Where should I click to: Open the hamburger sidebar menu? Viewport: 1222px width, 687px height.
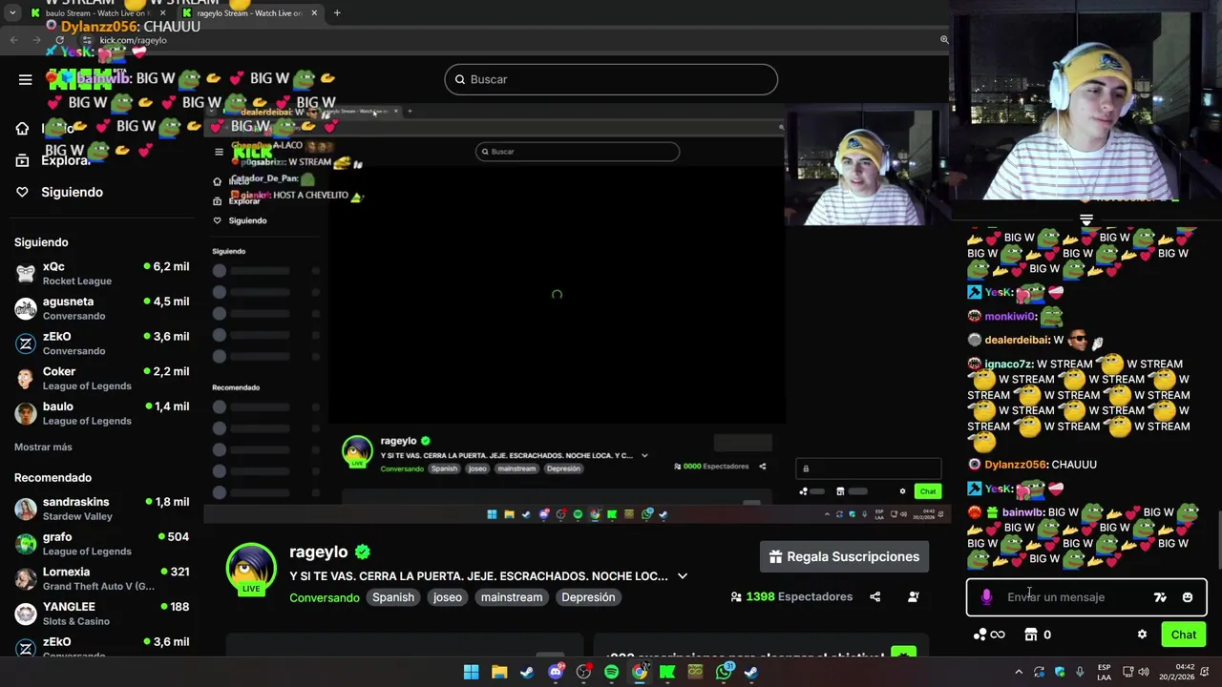click(26, 79)
